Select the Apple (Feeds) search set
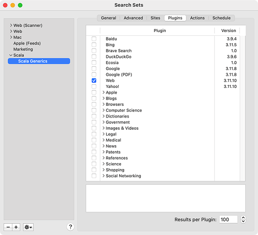Screen dimensions: 258x235 pyautogui.click(x=27, y=43)
